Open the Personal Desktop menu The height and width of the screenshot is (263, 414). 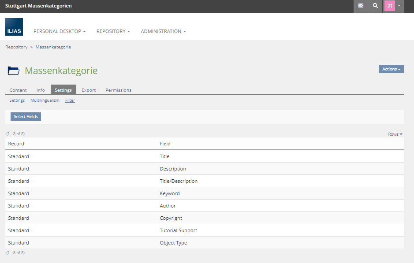click(60, 31)
